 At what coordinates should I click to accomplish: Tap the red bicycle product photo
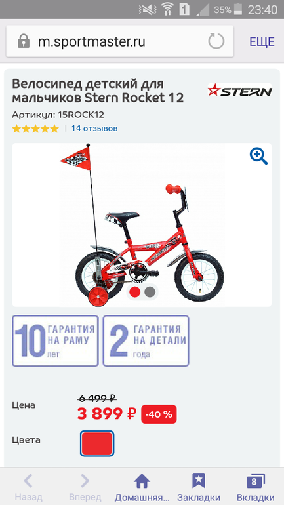pos(142,225)
